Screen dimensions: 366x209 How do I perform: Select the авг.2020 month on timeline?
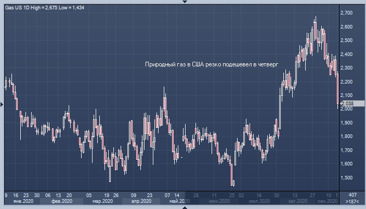pyautogui.click(x=297, y=201)
